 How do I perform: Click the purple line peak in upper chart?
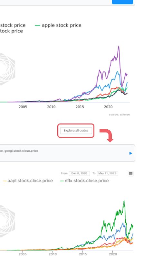(x=119, y=46)
